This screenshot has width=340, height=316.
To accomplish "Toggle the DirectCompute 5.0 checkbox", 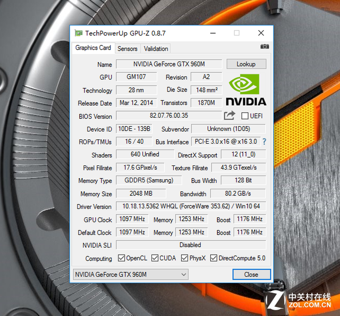I will click(214, 258).
